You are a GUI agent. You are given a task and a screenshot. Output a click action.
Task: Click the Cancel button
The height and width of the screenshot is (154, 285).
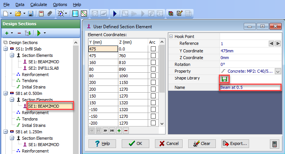tap(169, 144)
